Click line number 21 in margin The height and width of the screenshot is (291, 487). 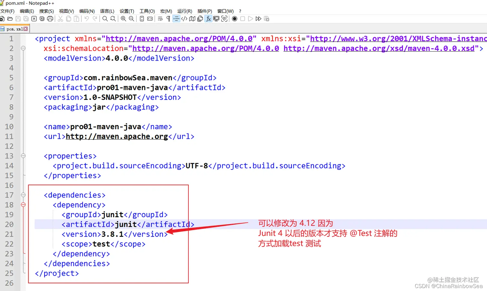(x=9, y=234)
